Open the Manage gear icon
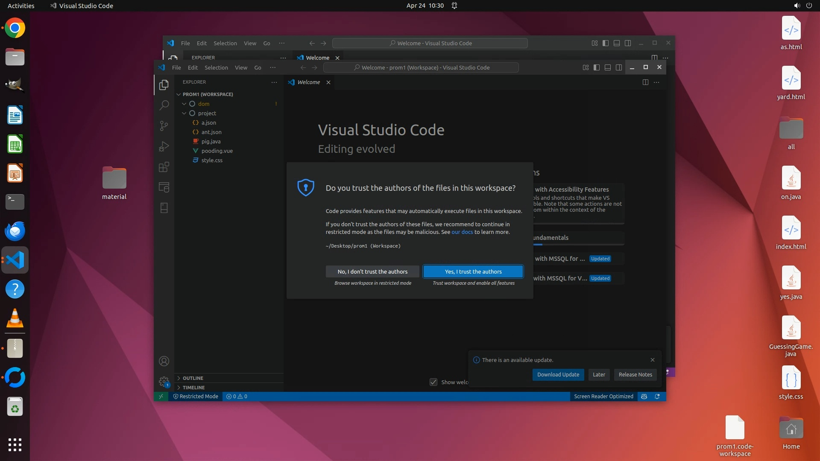 tap(164, 381)
